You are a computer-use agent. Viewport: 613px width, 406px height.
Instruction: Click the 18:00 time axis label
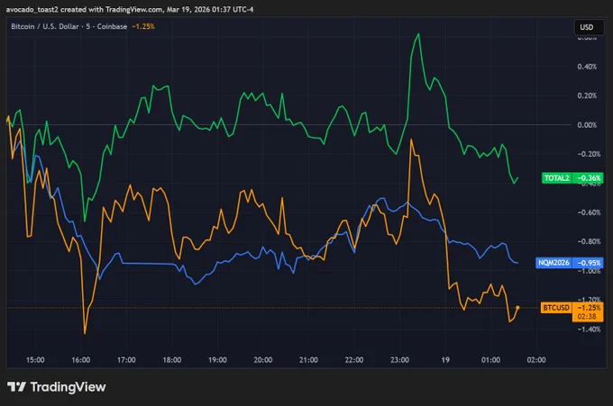pos(171,359)
